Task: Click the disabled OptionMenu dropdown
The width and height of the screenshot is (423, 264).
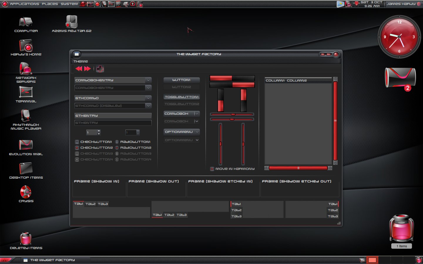Action: 182,140
